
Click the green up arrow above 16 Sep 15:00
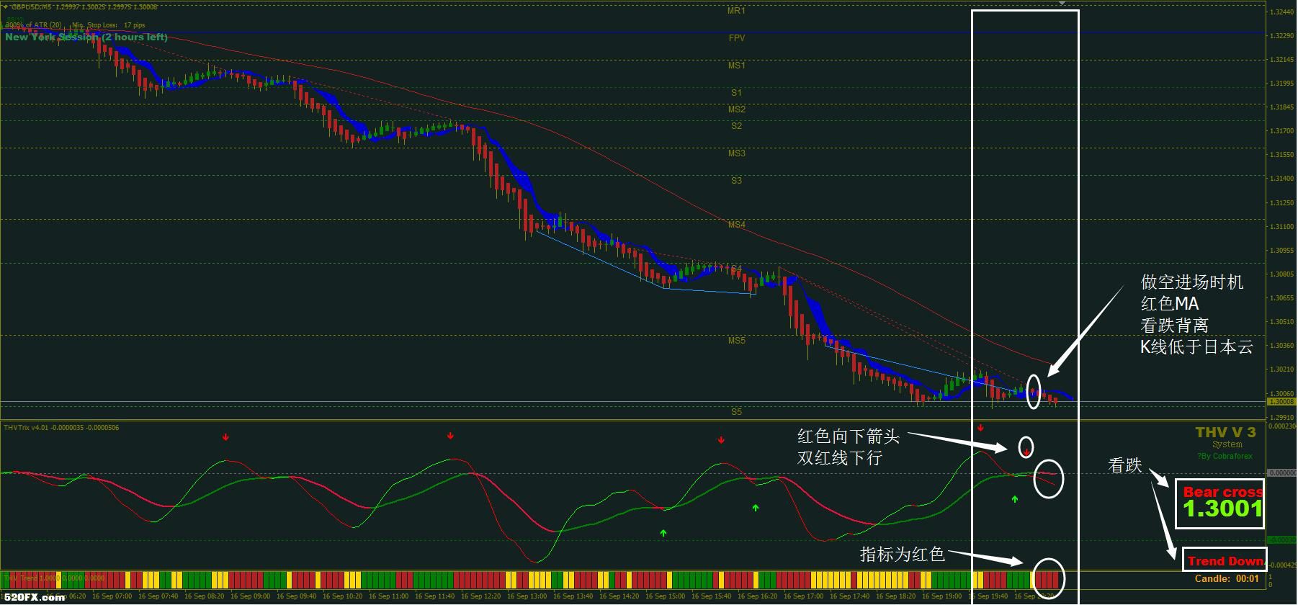663,533
